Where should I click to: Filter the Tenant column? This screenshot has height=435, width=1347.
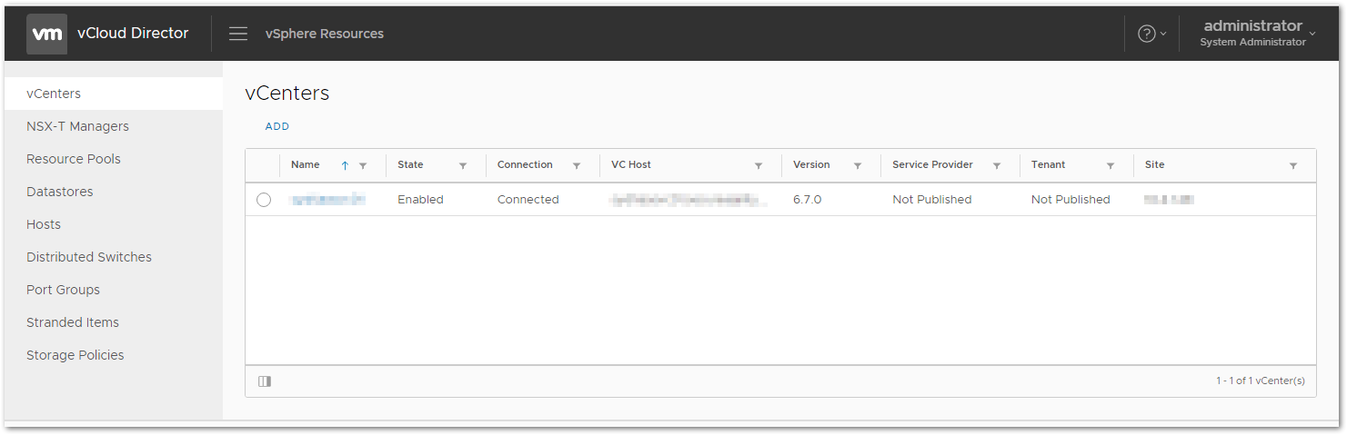1111,166
